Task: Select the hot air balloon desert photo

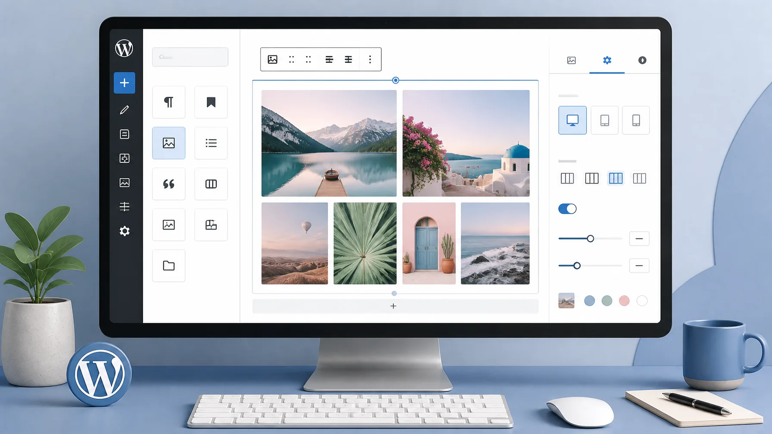Action: 295,243
